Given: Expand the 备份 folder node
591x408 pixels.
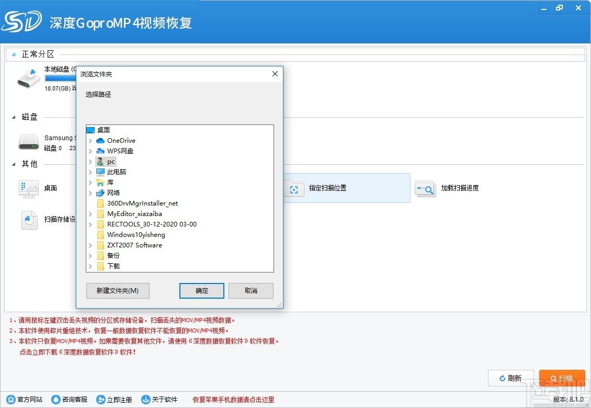Looking at the screenshot, I should coord(90,256).
